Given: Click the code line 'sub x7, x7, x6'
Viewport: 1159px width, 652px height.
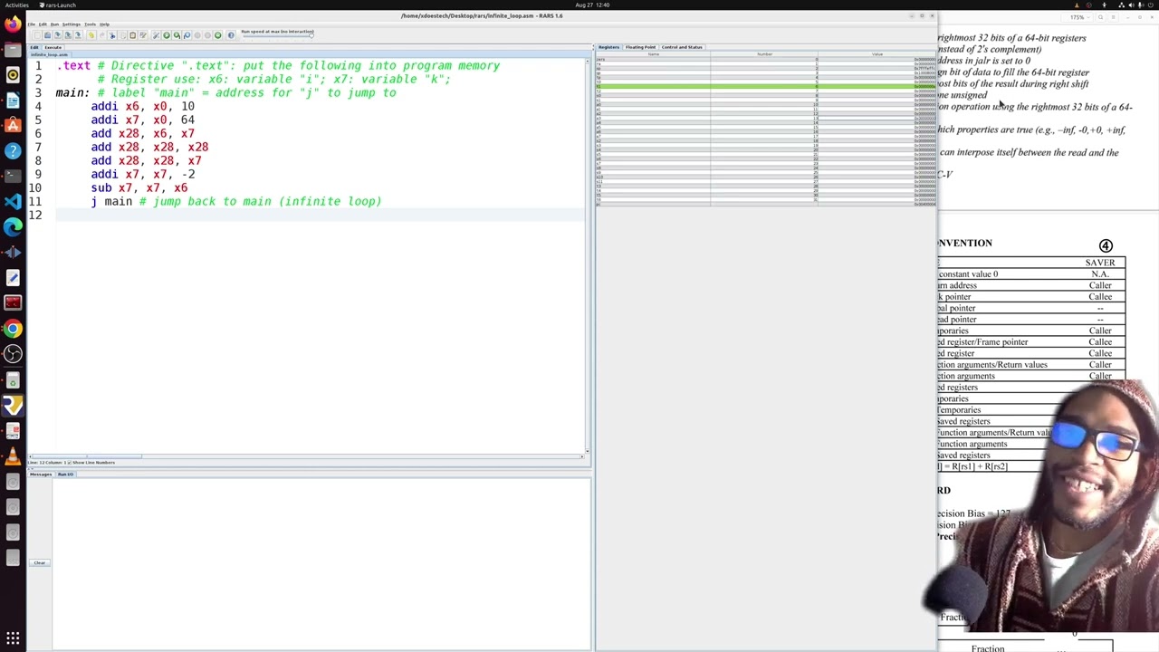Looking at the screenshot, I should (139, 187).
